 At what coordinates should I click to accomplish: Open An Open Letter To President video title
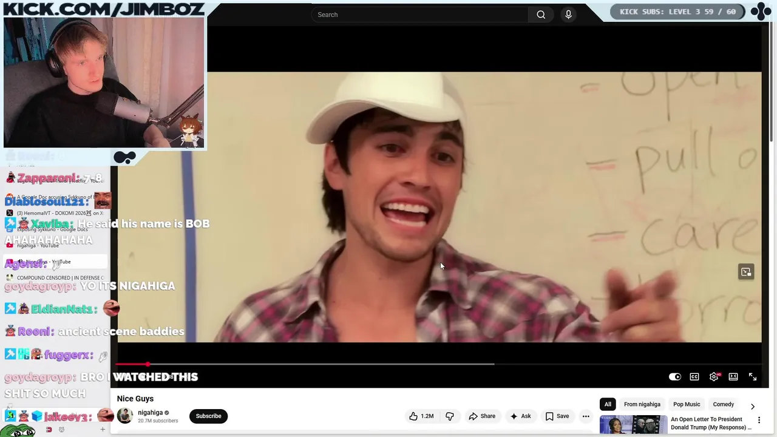[711, 423]
